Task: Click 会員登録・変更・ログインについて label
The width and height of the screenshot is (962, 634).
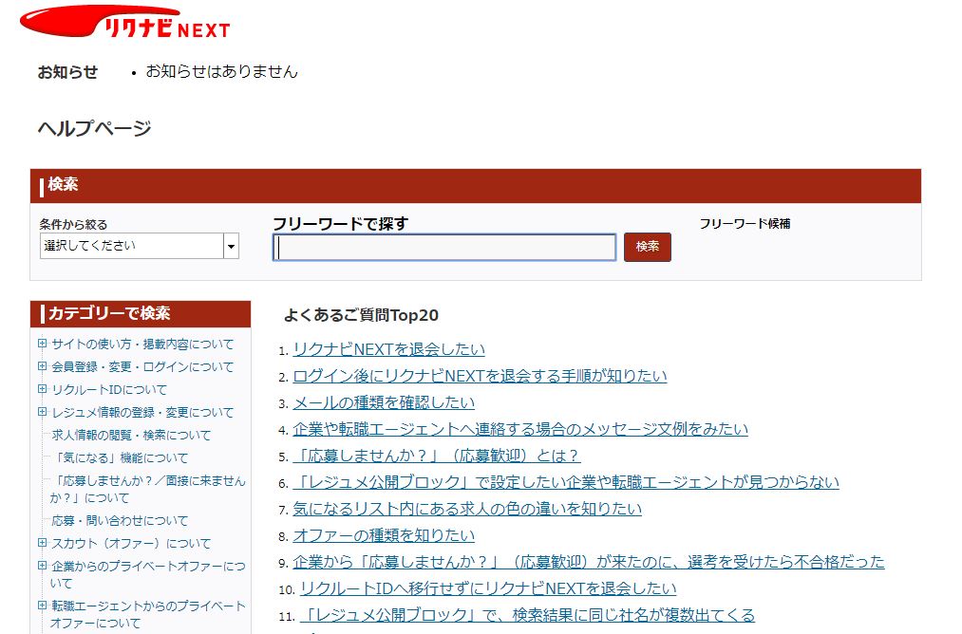Action: coord(142,366)
